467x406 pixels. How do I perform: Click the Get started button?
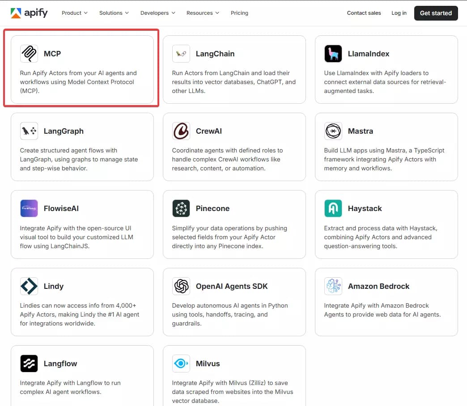click(x=436, y=13)
